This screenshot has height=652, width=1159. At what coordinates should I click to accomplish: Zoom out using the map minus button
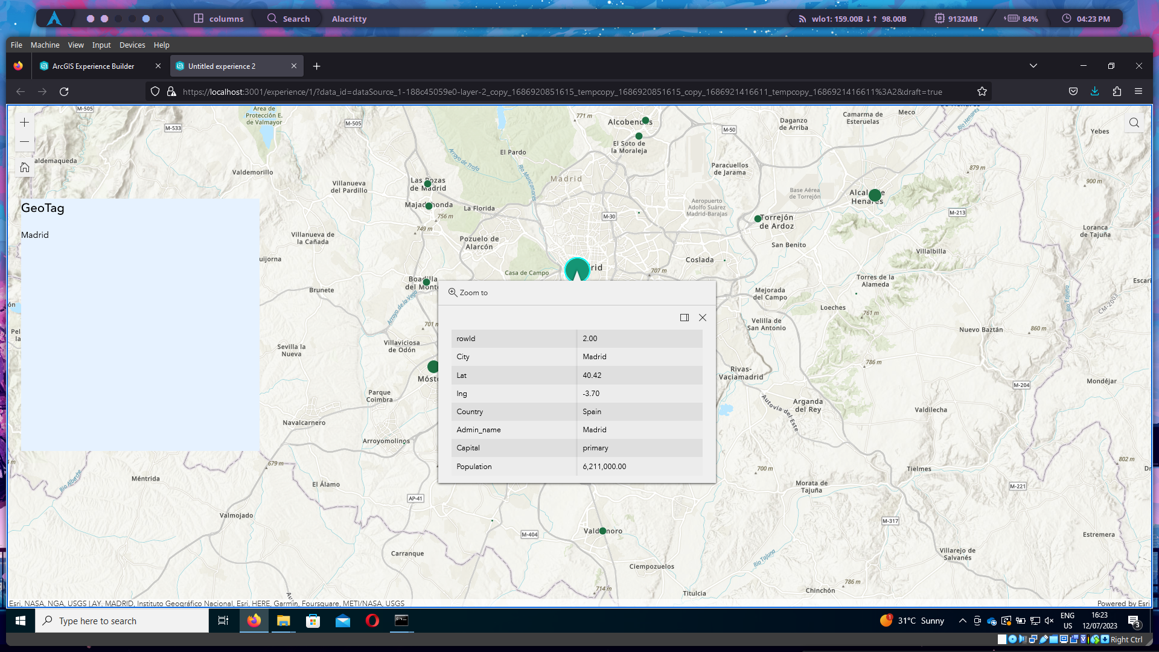tap(24, 142)
